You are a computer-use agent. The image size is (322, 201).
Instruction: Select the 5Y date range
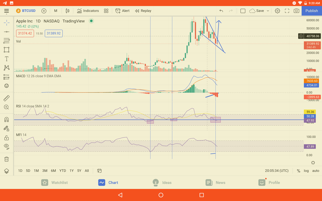79,171
